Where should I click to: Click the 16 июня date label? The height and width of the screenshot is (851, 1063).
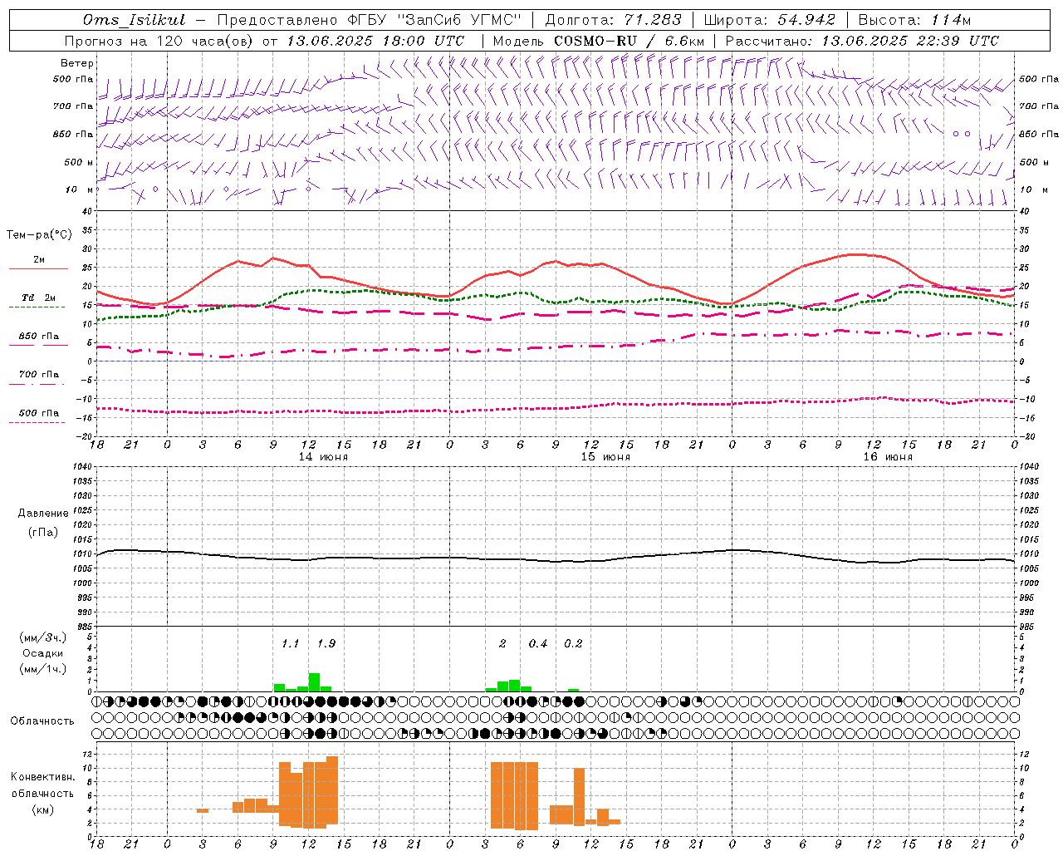[x=888, y=457]
